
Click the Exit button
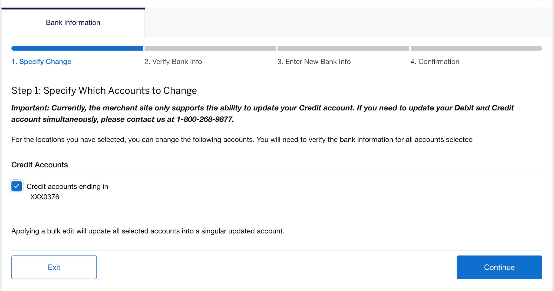[54, 267]
